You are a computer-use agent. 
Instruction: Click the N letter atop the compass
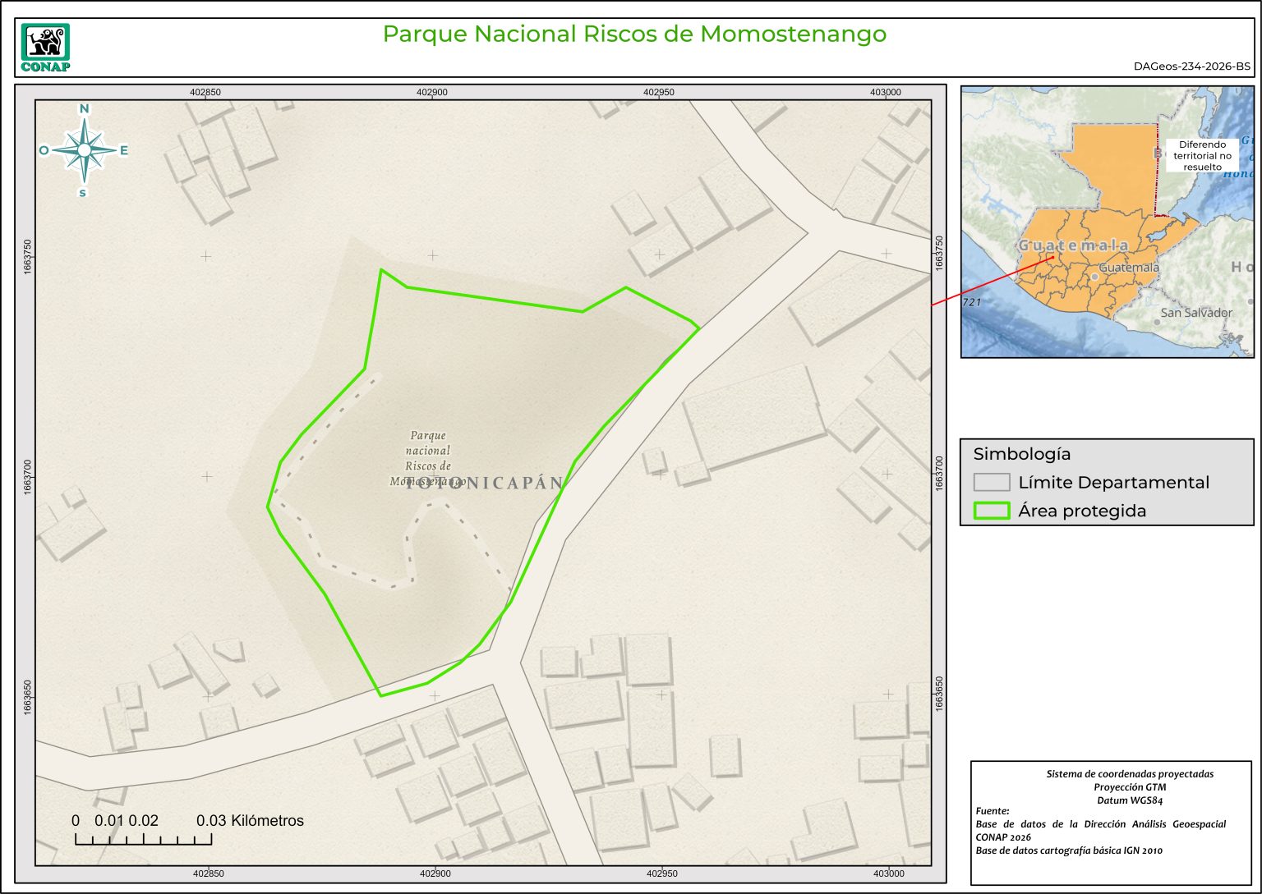(84, 109)
